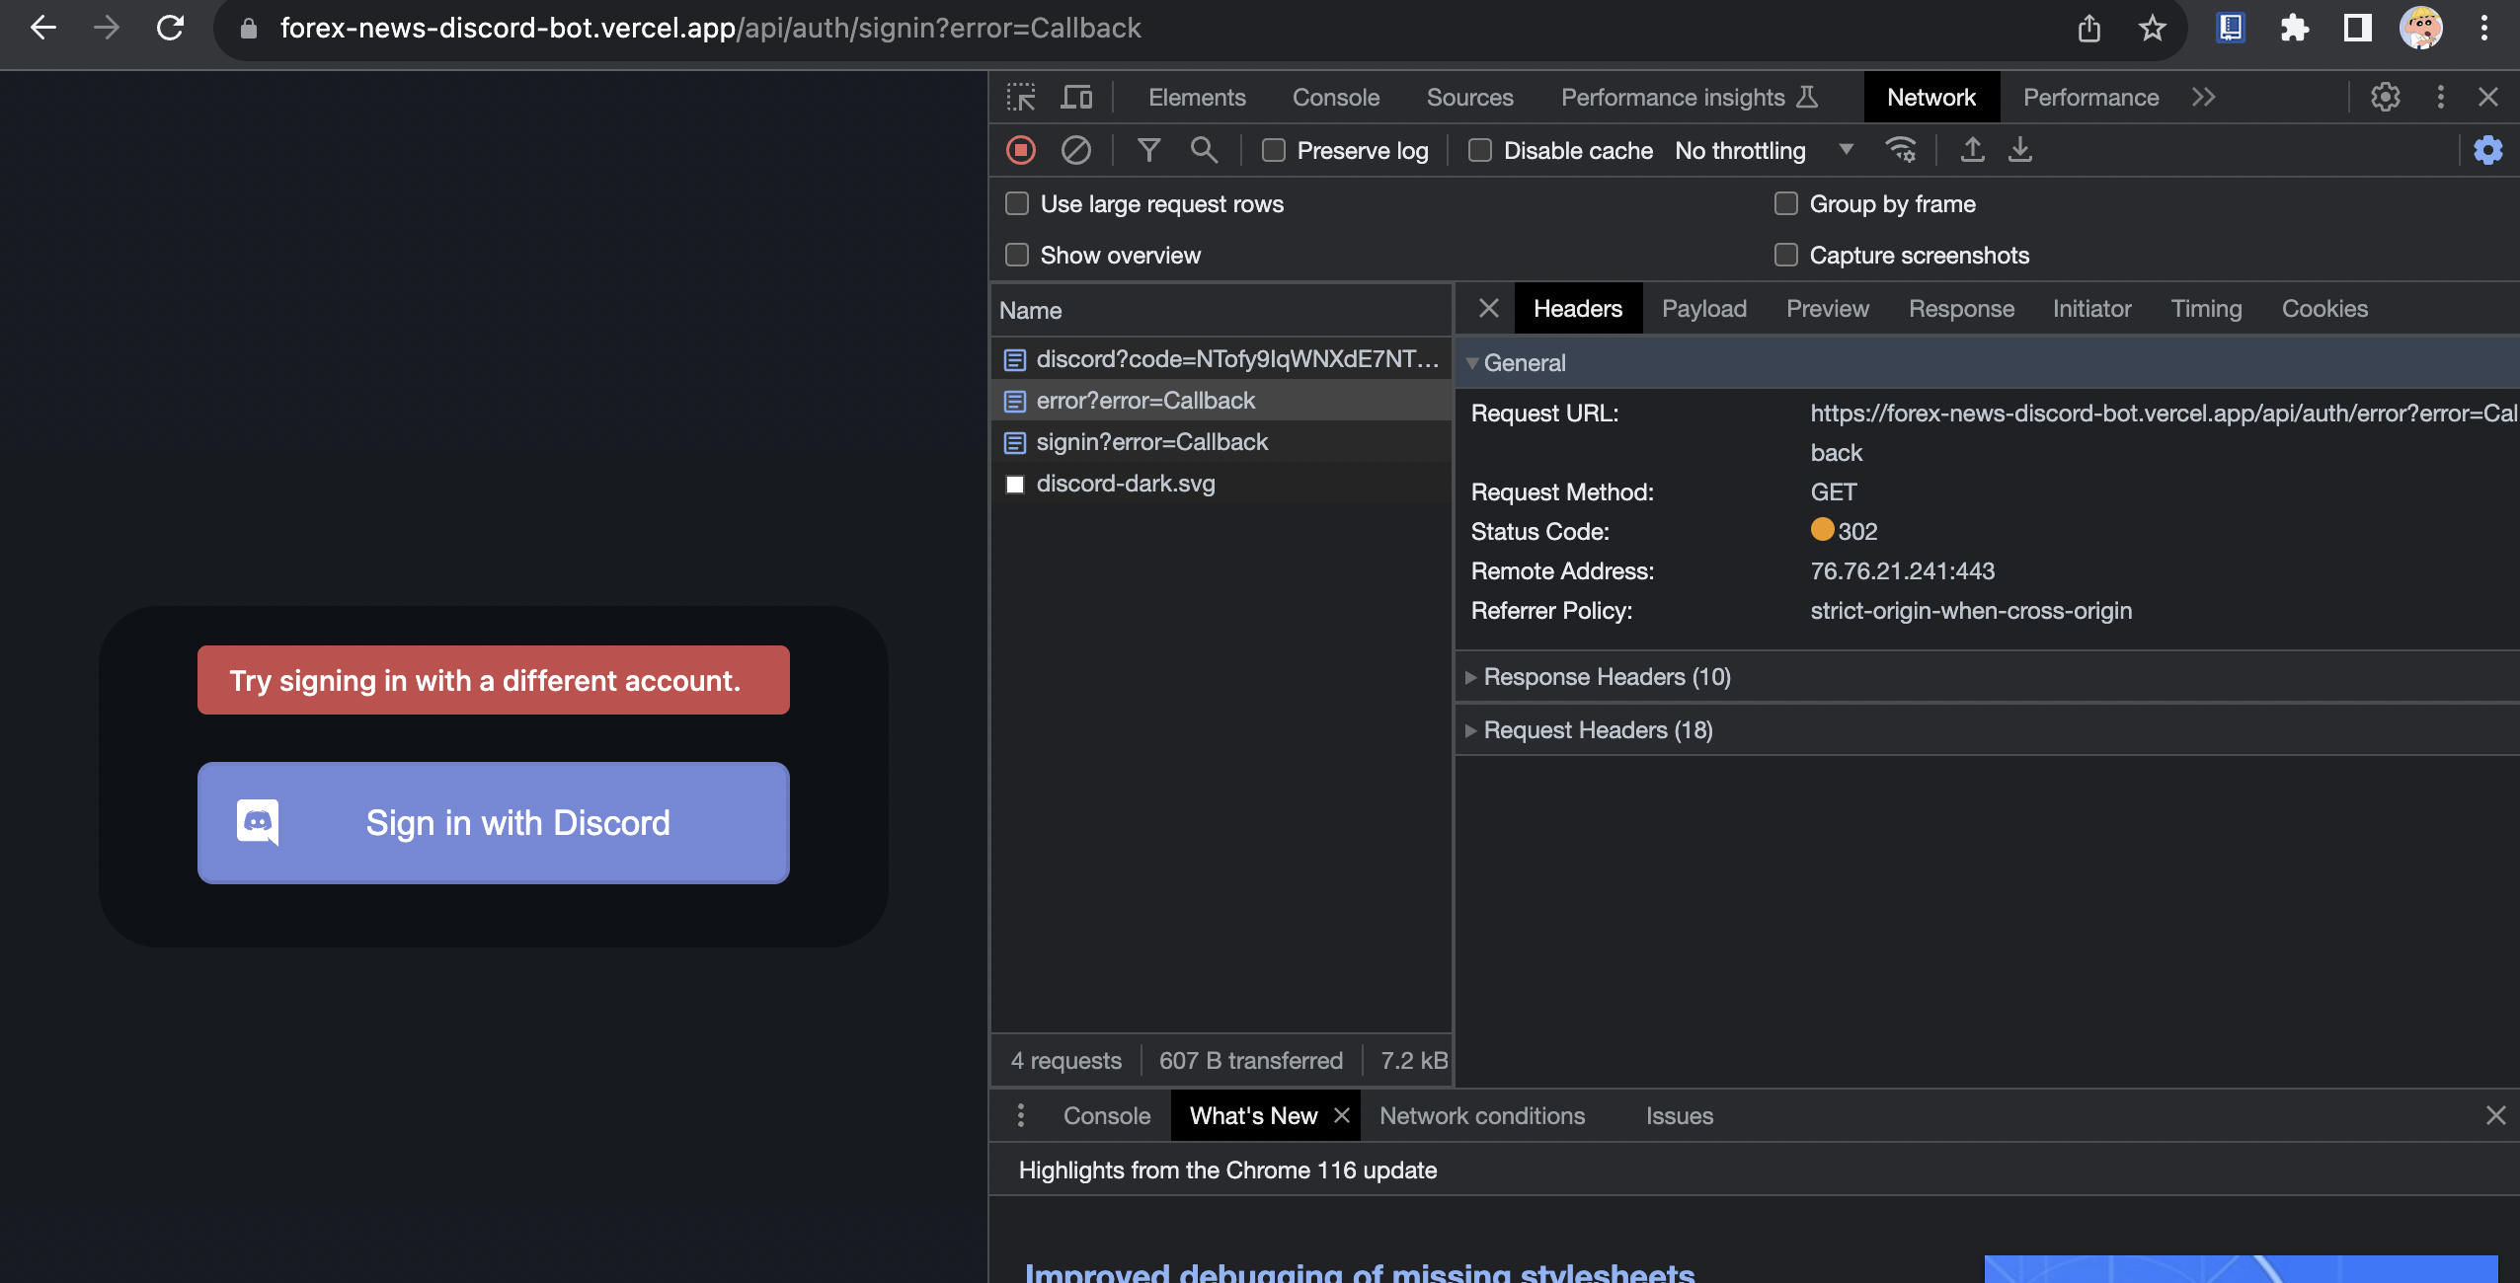This screenshot has height=1283, width=2520.
Task: Enable Capture screenshots
Action: point(1785,255)
